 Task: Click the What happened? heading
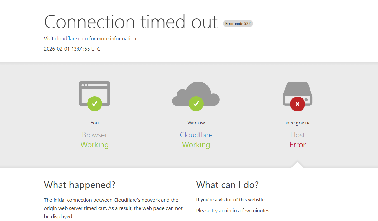(80, 185)
